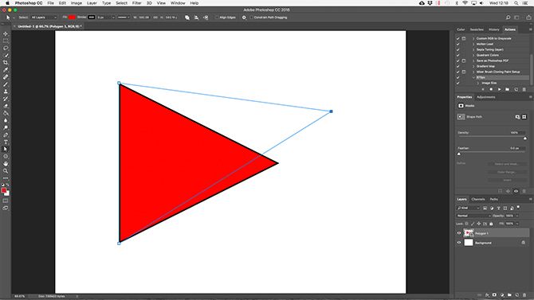Switch to the Adjustments tab

click(486, 97)
